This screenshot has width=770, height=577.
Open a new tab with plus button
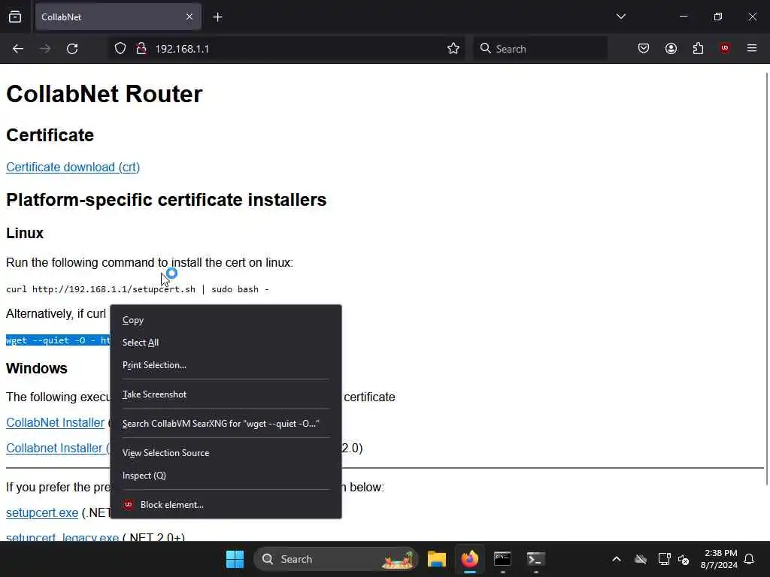point(217,17)
